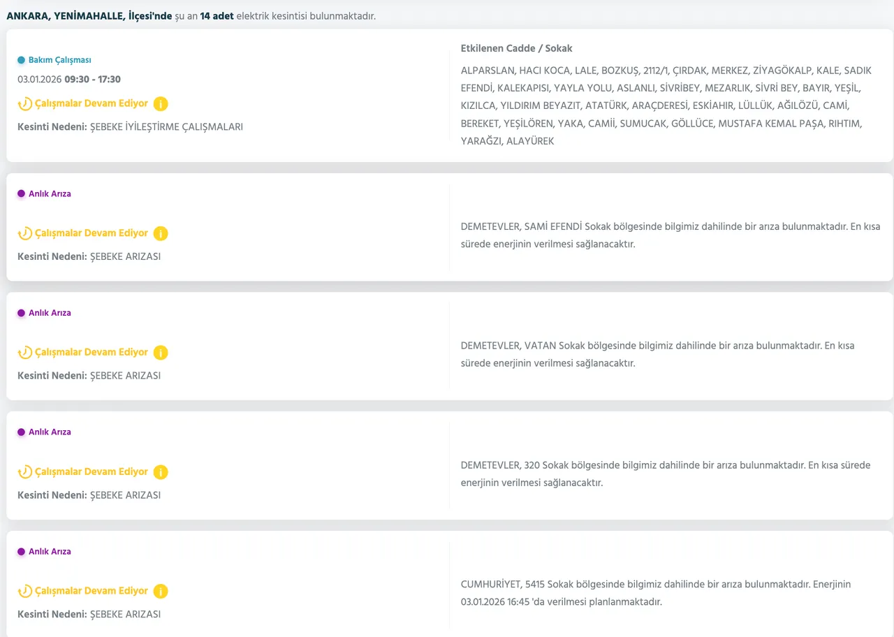
Task: Click Anlık Arıza label in the VATAN Sokak card
Action: [50, 313]
